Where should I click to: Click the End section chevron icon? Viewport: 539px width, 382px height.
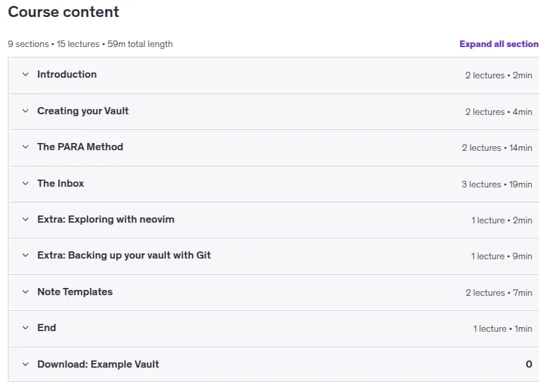25,328
